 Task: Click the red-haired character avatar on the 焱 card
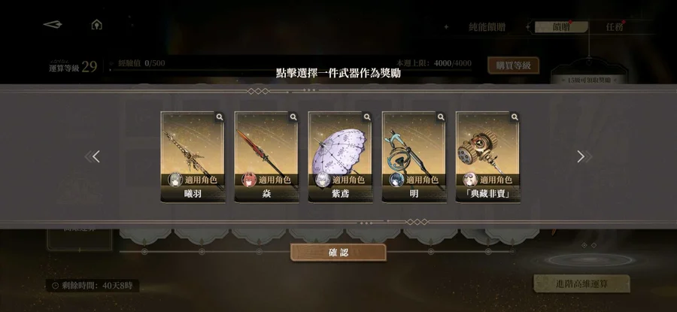tap(249, 180)
